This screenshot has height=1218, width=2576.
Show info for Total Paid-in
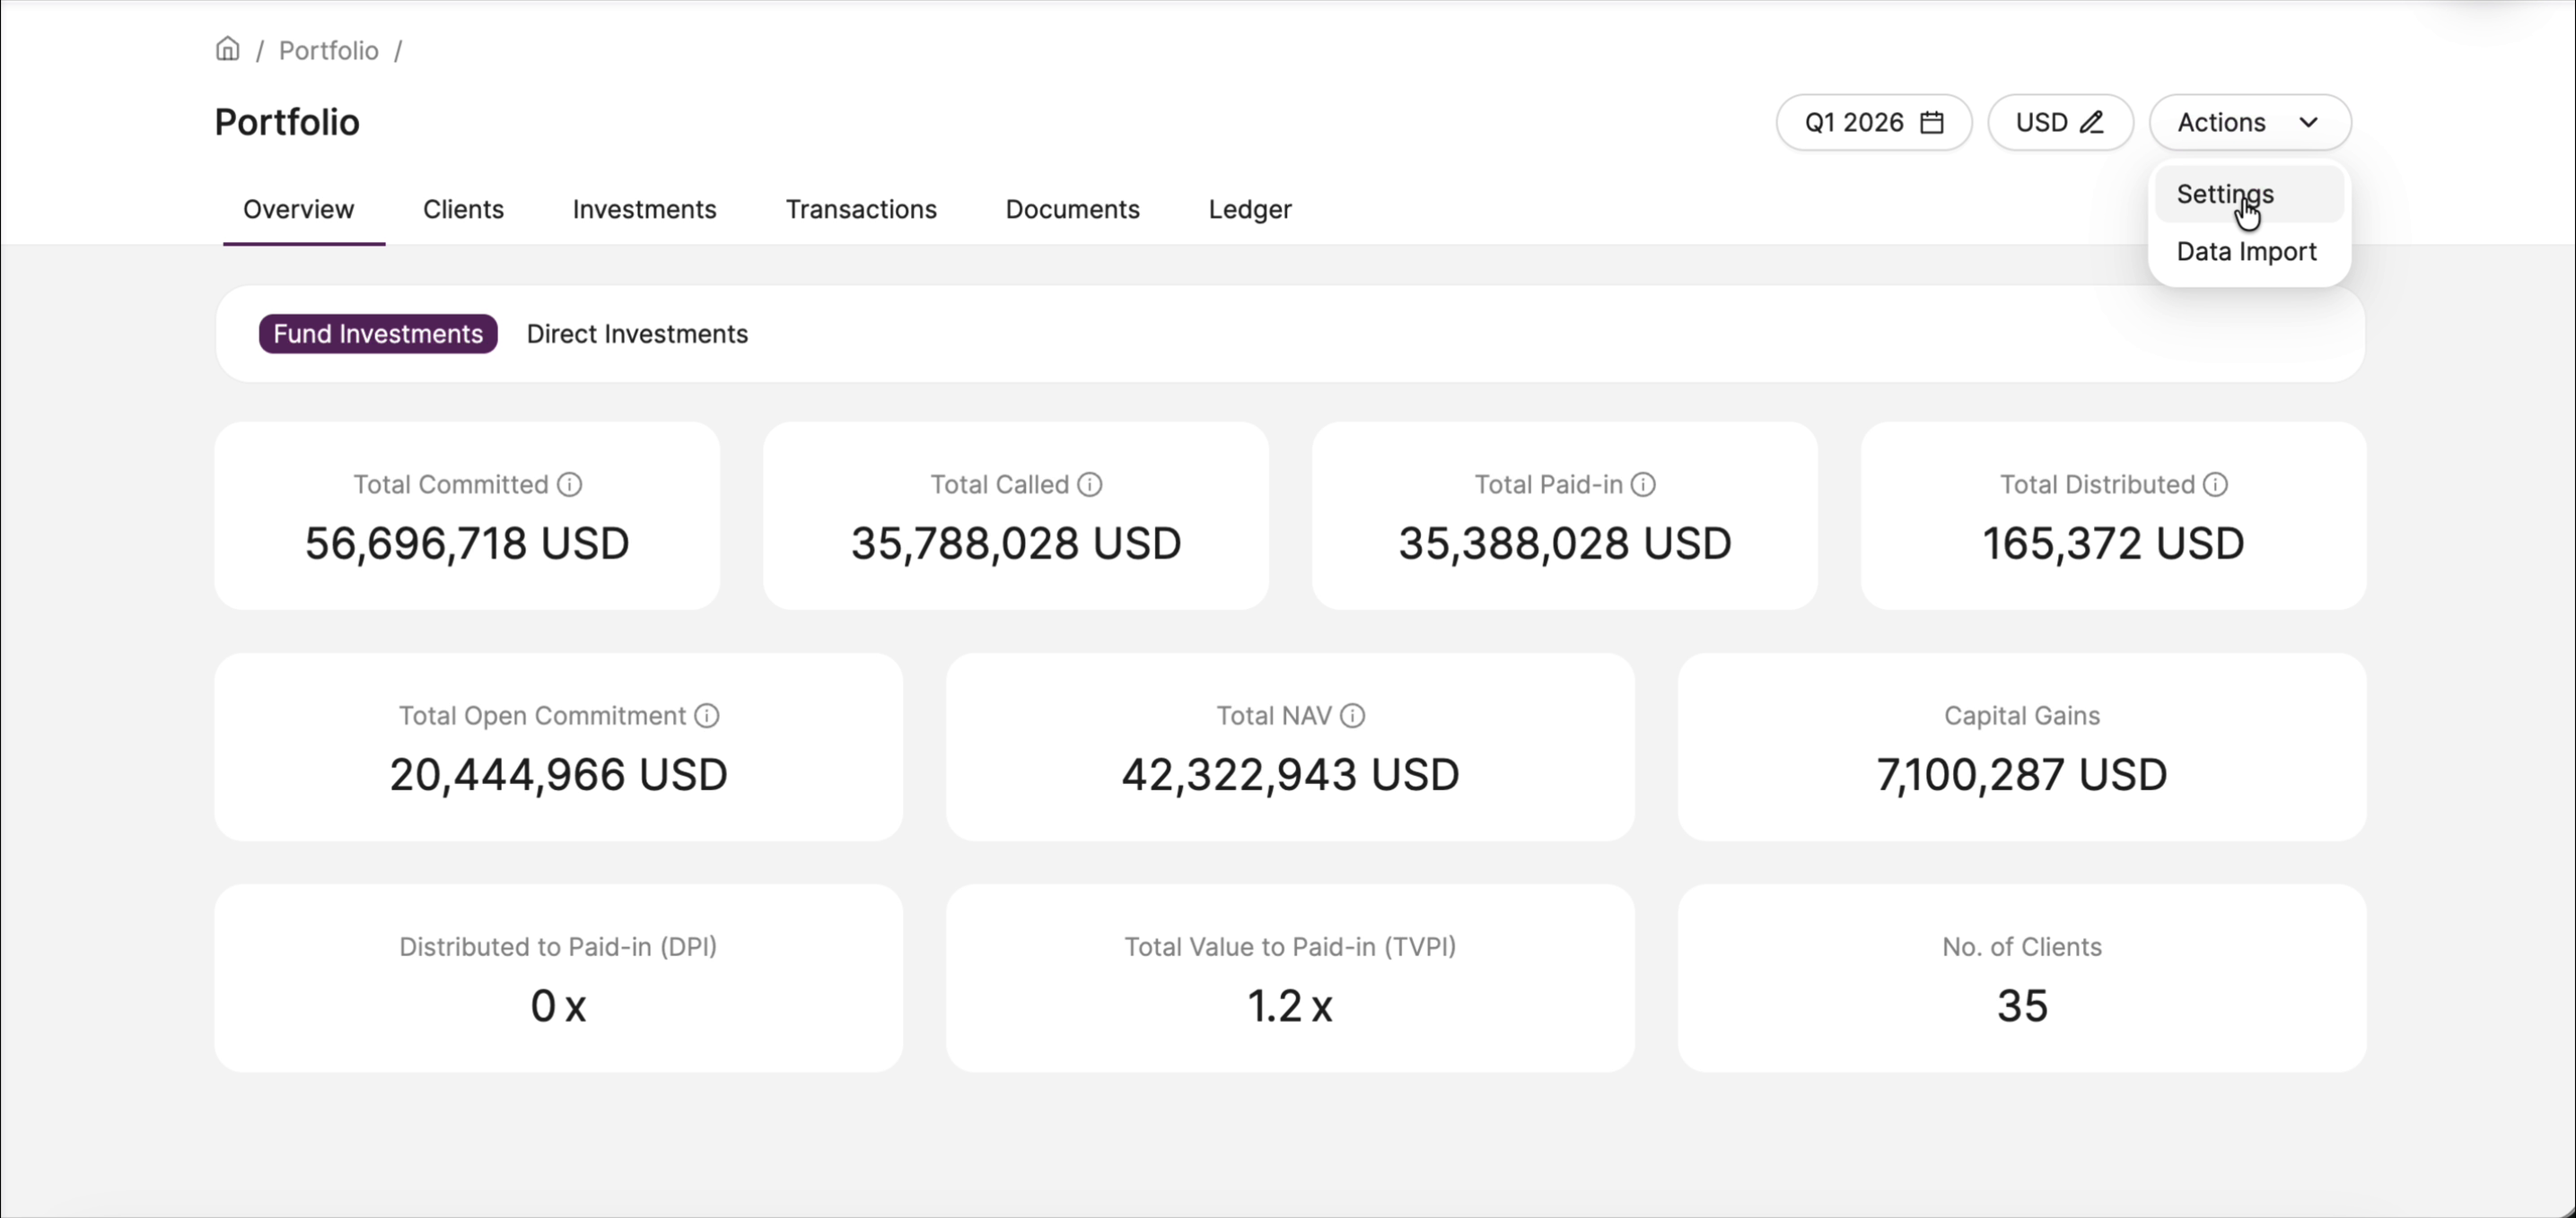click(1643, 484)
